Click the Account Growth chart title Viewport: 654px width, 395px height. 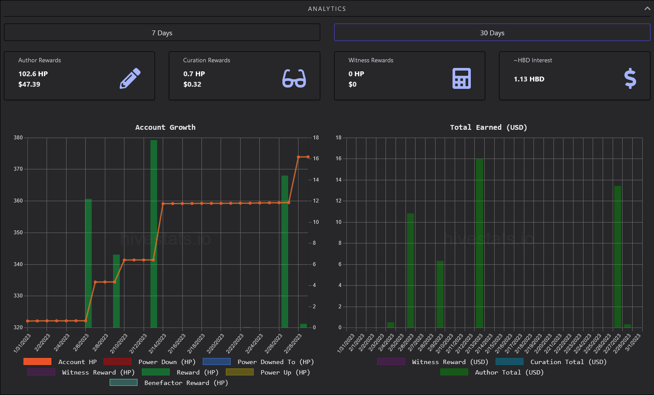tap(165, 127)
